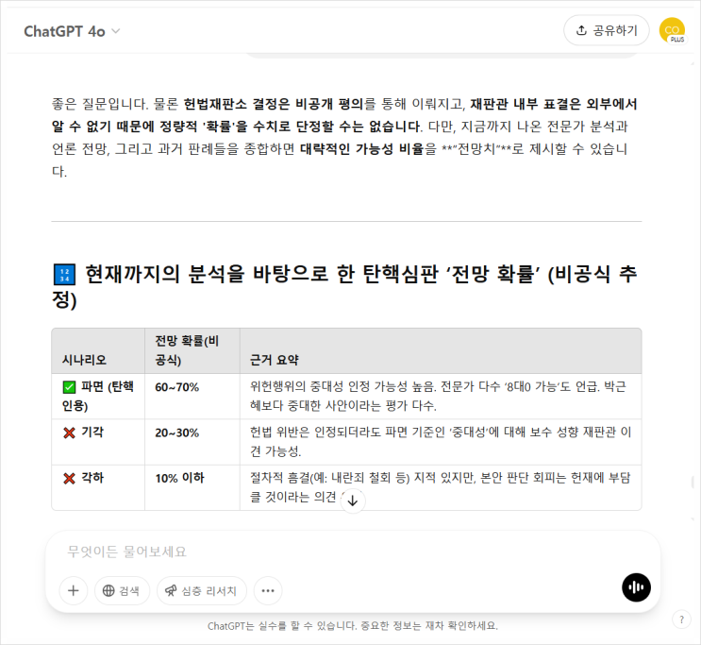Enable the 검색 web search option
701x645 pixels.
(x=122, y=591)
